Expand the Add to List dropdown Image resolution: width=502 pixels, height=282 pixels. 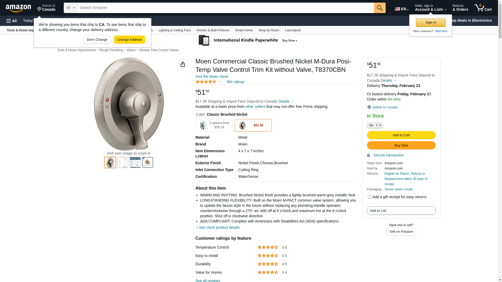coord(401,211)
